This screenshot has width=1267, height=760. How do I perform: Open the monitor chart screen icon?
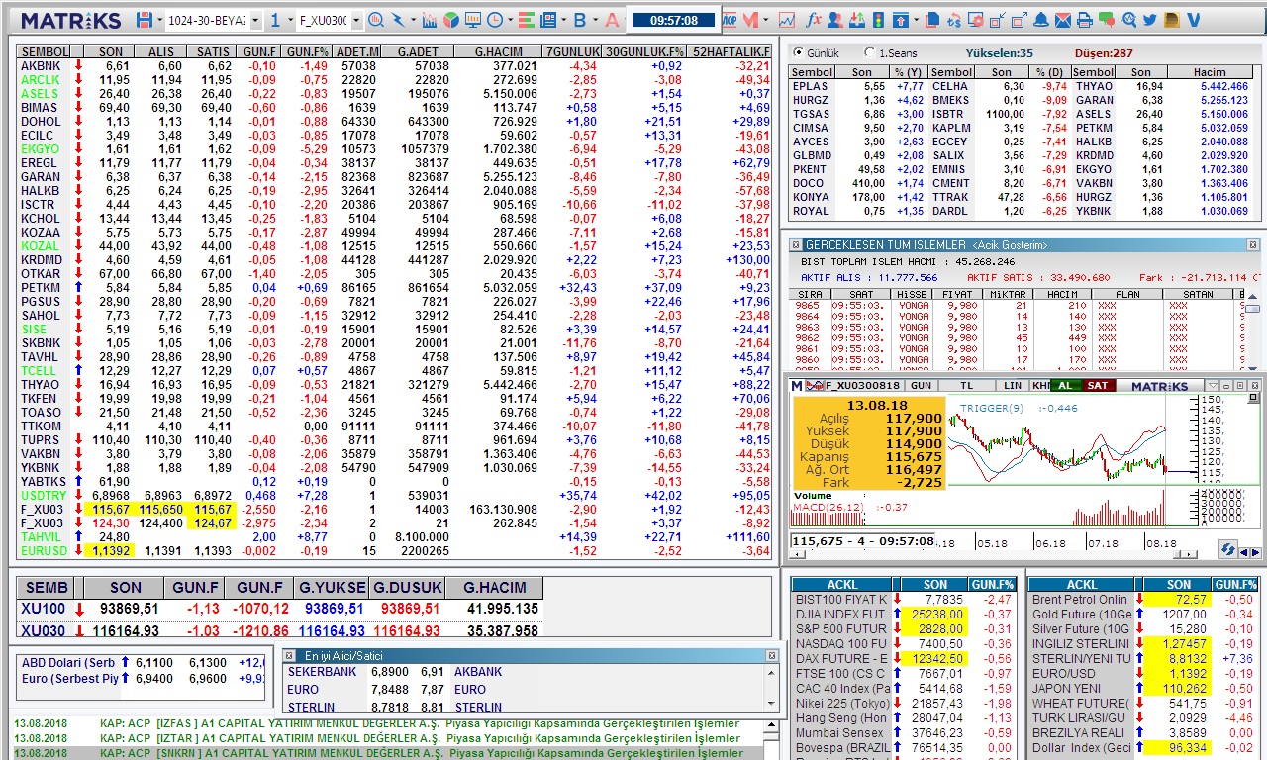473,20
